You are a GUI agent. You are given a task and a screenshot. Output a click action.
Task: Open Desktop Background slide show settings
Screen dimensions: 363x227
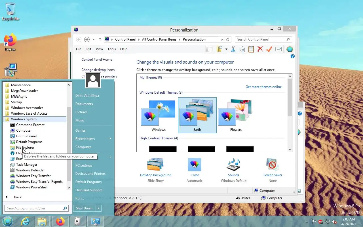click(156, 170)
